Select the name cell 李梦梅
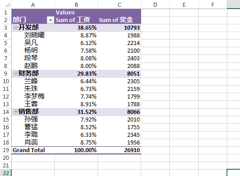Screen dimensions: 240x176 coord(33,96)
